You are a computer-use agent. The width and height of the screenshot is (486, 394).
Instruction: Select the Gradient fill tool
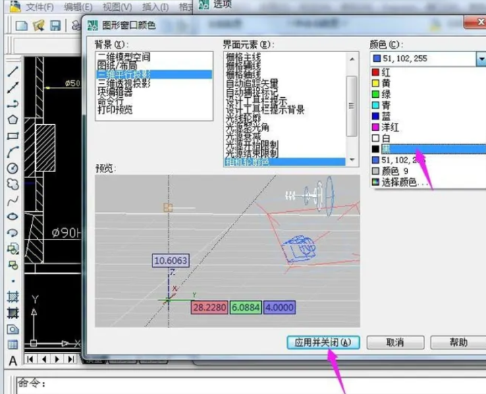pyautogui.click(x=13, y=313)
